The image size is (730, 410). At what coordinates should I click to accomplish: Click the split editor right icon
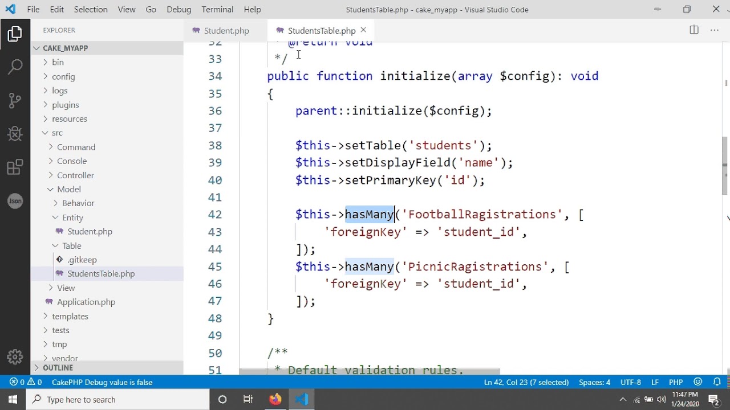(x=694, y=30)
